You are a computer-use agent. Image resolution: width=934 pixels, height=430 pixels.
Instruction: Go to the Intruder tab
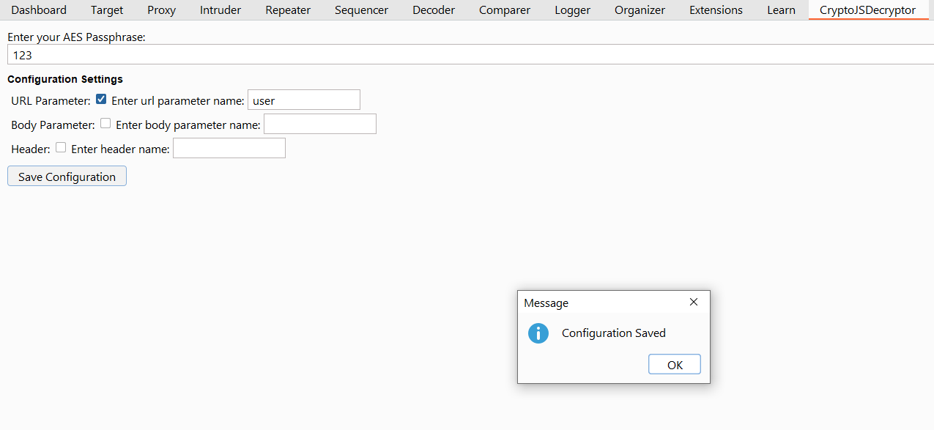point(220,10)
